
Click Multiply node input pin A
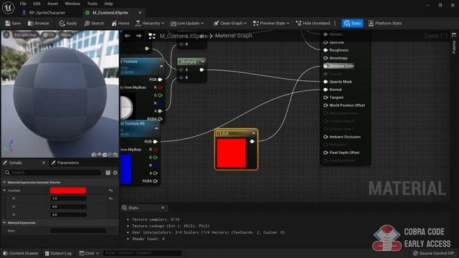[x=181, y=70]
